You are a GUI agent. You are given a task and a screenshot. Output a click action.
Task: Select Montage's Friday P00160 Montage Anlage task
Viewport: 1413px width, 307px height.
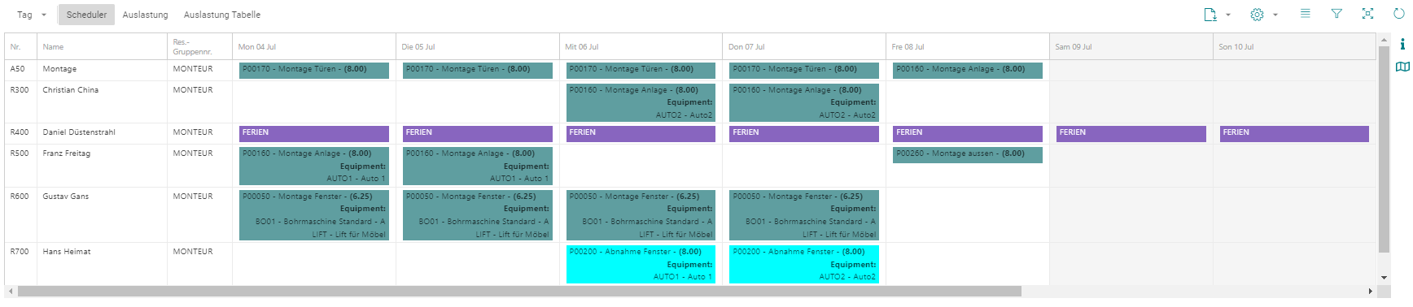[968, 70]
